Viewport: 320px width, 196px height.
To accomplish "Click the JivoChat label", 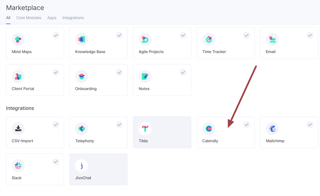I will pos(83,178).
